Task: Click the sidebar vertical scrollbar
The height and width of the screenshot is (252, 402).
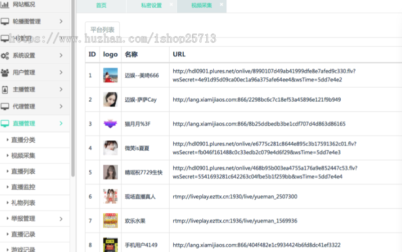Action: pos(73,88)
